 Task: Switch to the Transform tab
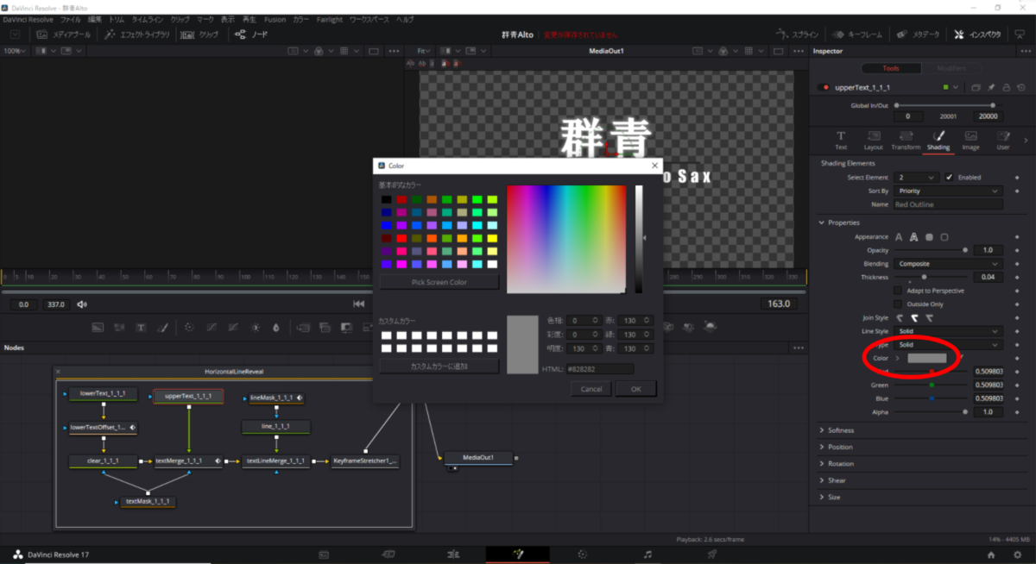click(x=906, y=141)
